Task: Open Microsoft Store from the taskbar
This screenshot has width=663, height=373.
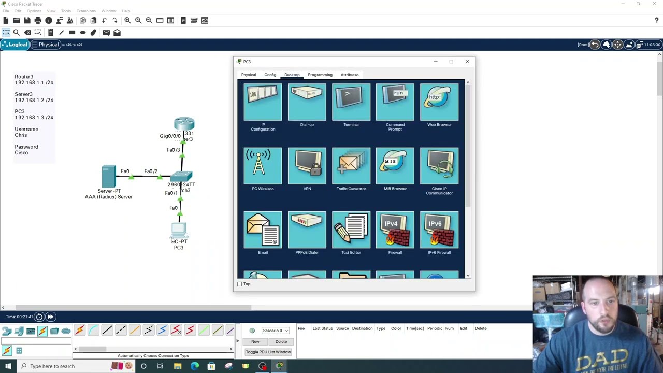Action: (x=211, y=366)
